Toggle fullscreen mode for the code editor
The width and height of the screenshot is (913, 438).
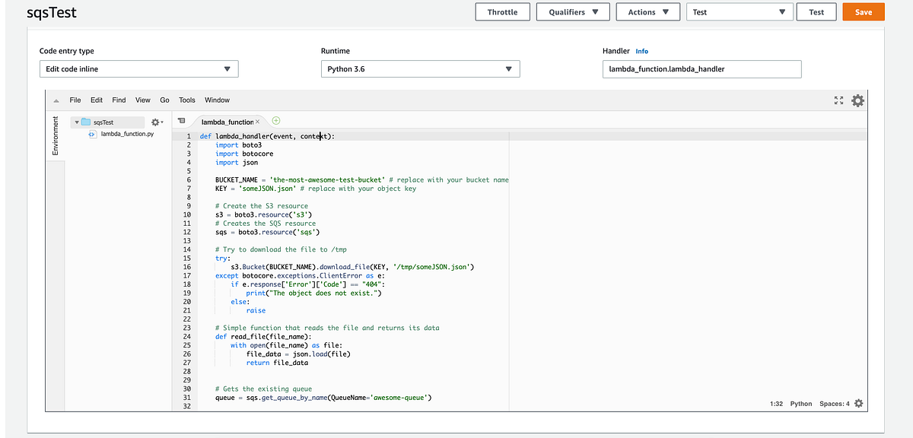click(x=839, y=100)
